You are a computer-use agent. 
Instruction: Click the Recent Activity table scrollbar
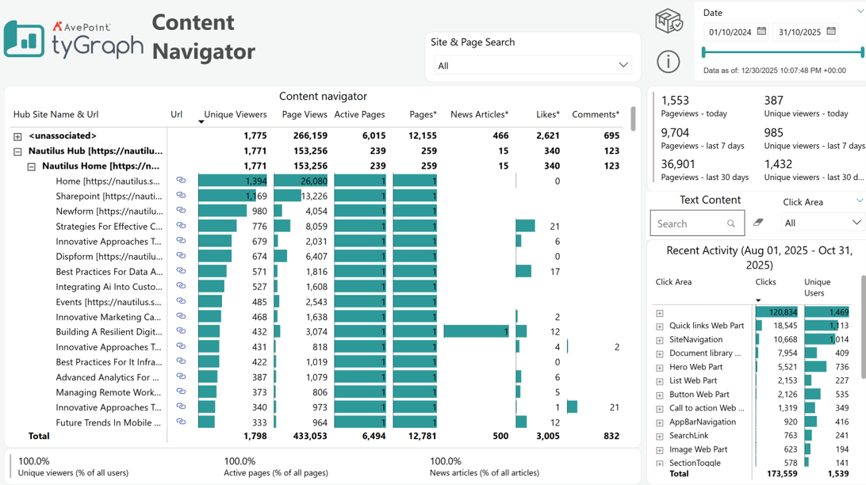click(x=864, y=327)
